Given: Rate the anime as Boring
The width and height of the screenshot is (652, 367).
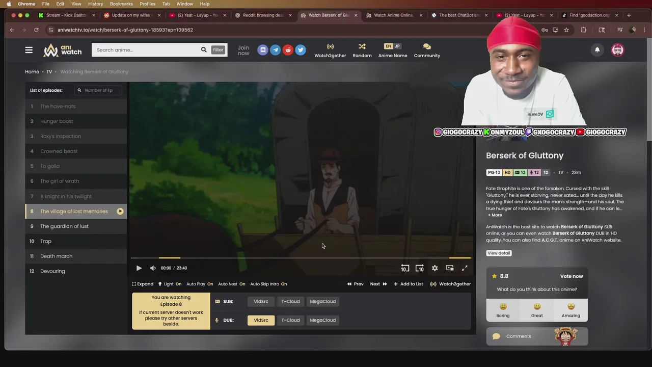Looking at the screenshot, I should pos(503,310).
